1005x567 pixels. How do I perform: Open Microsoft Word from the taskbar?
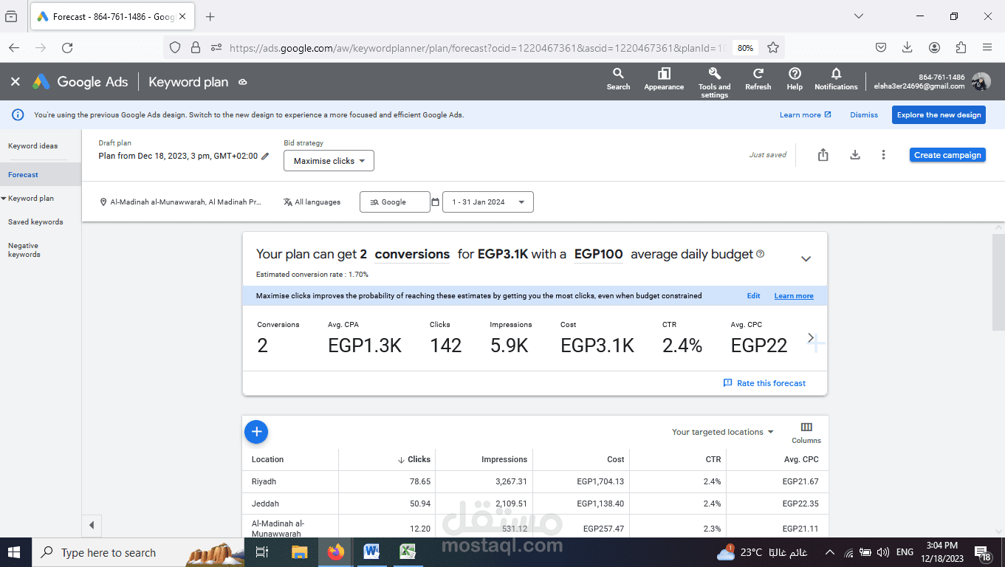coord(371,552)
